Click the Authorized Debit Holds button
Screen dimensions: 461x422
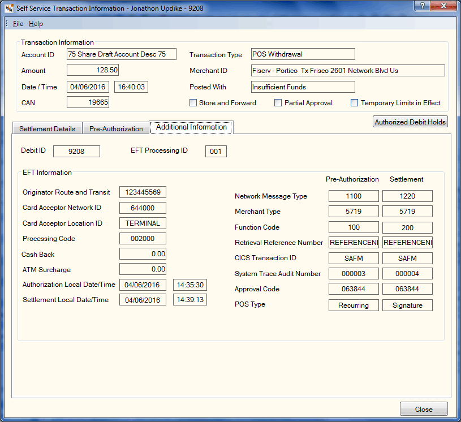[410, 122]
